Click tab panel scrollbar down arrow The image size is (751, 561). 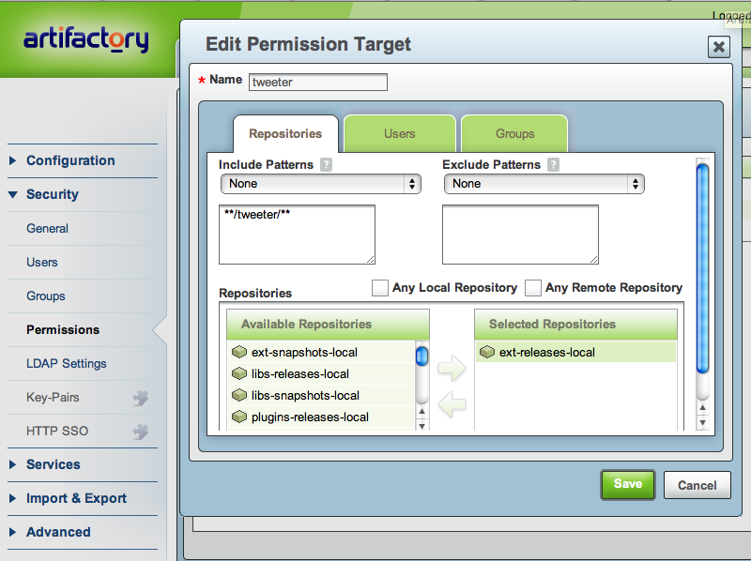pyautogui.click(x=702, y=423)
